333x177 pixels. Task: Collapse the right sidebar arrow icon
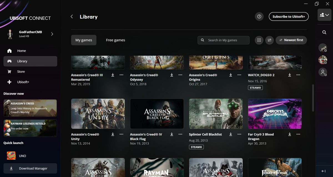click(324, 171)
